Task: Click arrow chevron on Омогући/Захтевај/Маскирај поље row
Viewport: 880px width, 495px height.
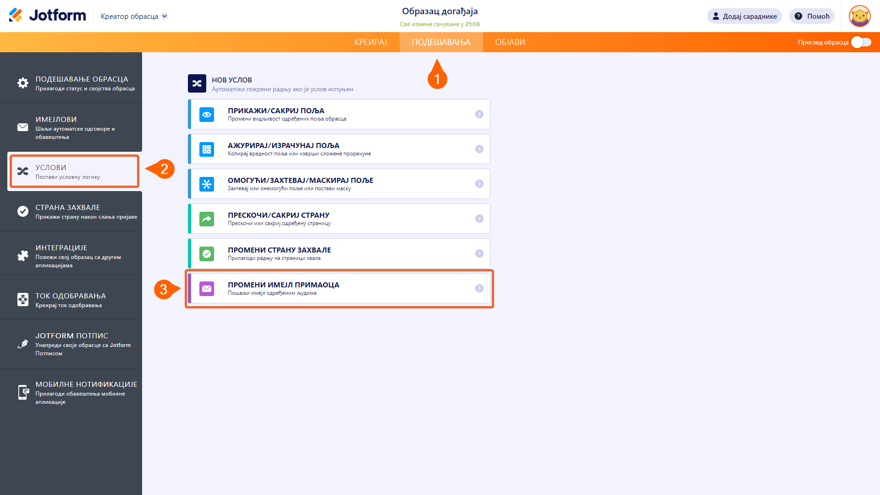Action: click(x=479, y=184)
